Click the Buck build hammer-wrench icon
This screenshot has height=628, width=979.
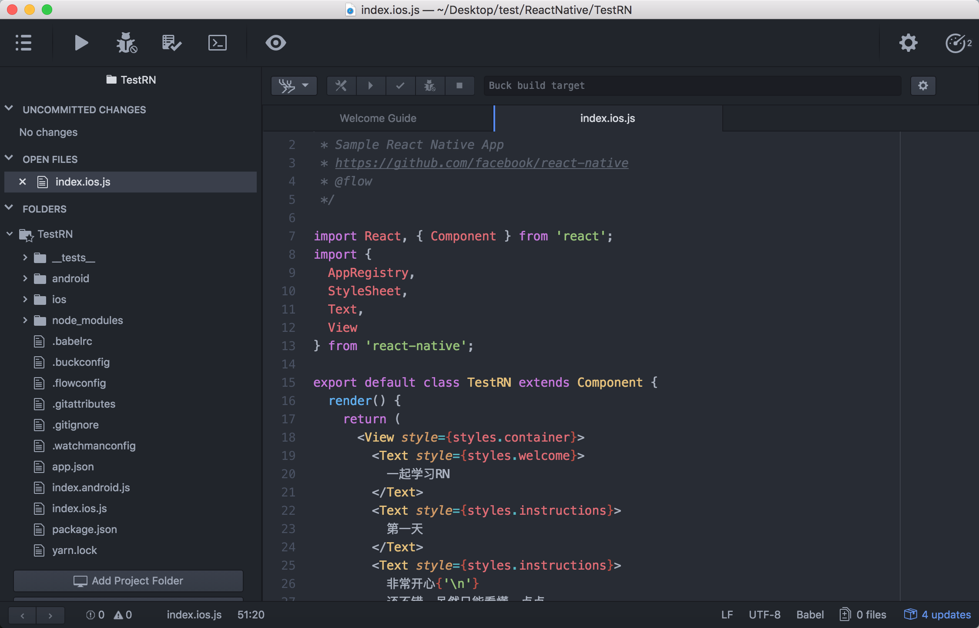pos(341,86)
